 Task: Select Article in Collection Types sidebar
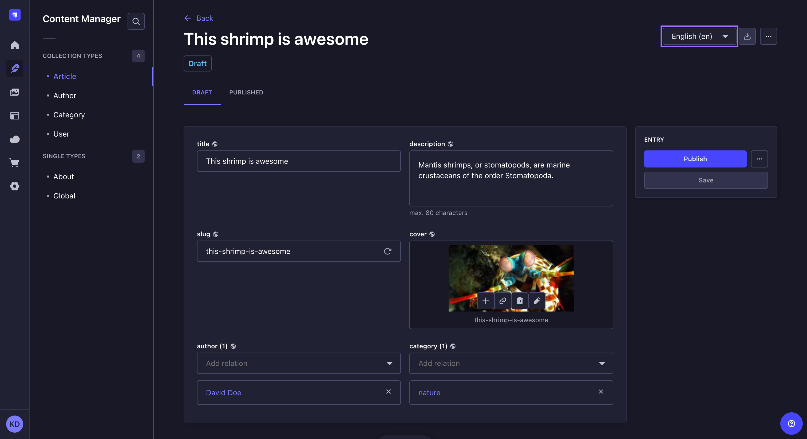coord(64,76)
